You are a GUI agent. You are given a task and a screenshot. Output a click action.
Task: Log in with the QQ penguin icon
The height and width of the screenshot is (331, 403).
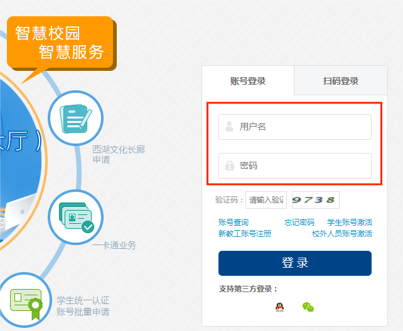click(x=279, y=307)
